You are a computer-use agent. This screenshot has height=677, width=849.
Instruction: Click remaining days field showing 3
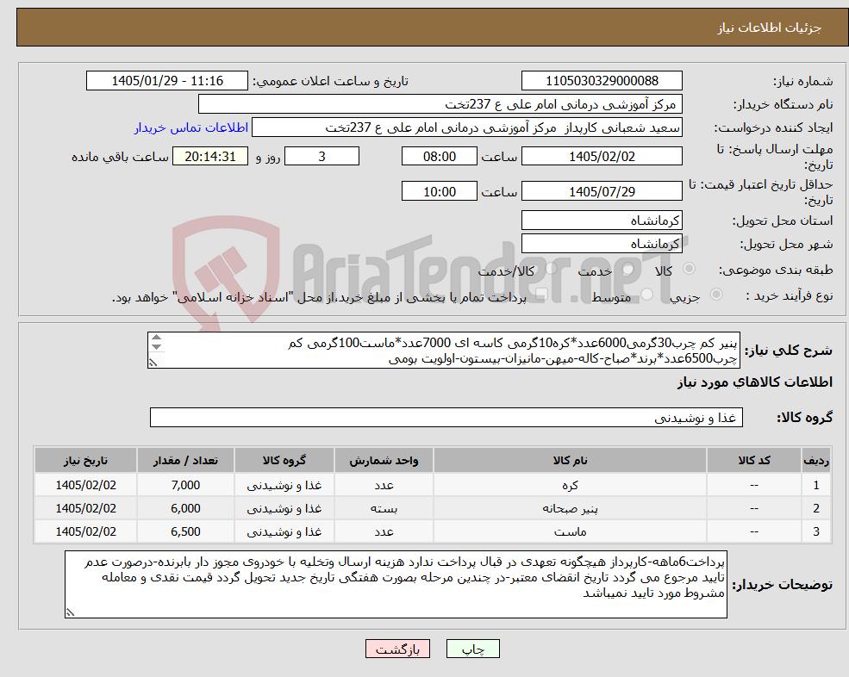point(321,157)
